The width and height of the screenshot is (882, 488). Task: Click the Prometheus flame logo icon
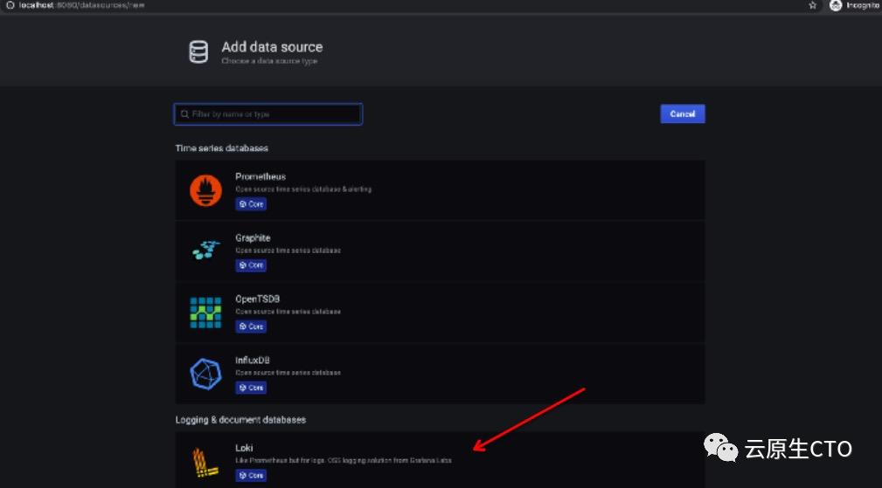206,190
